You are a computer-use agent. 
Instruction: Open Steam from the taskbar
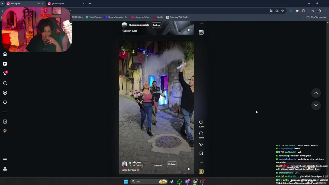(172, 182)
